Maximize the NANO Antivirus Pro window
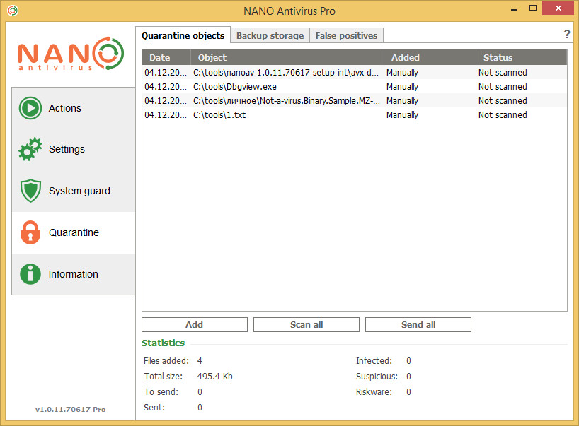Viewport: 579px width, 426px height. (x=533, y=8)
